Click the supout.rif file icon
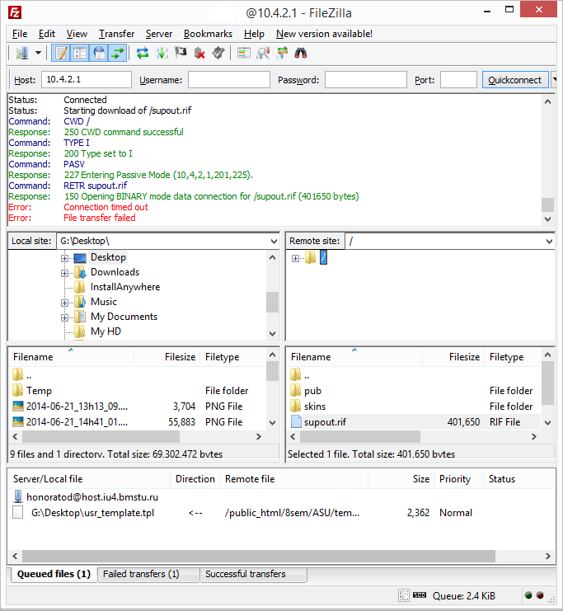563x611 pixels. 296,421
